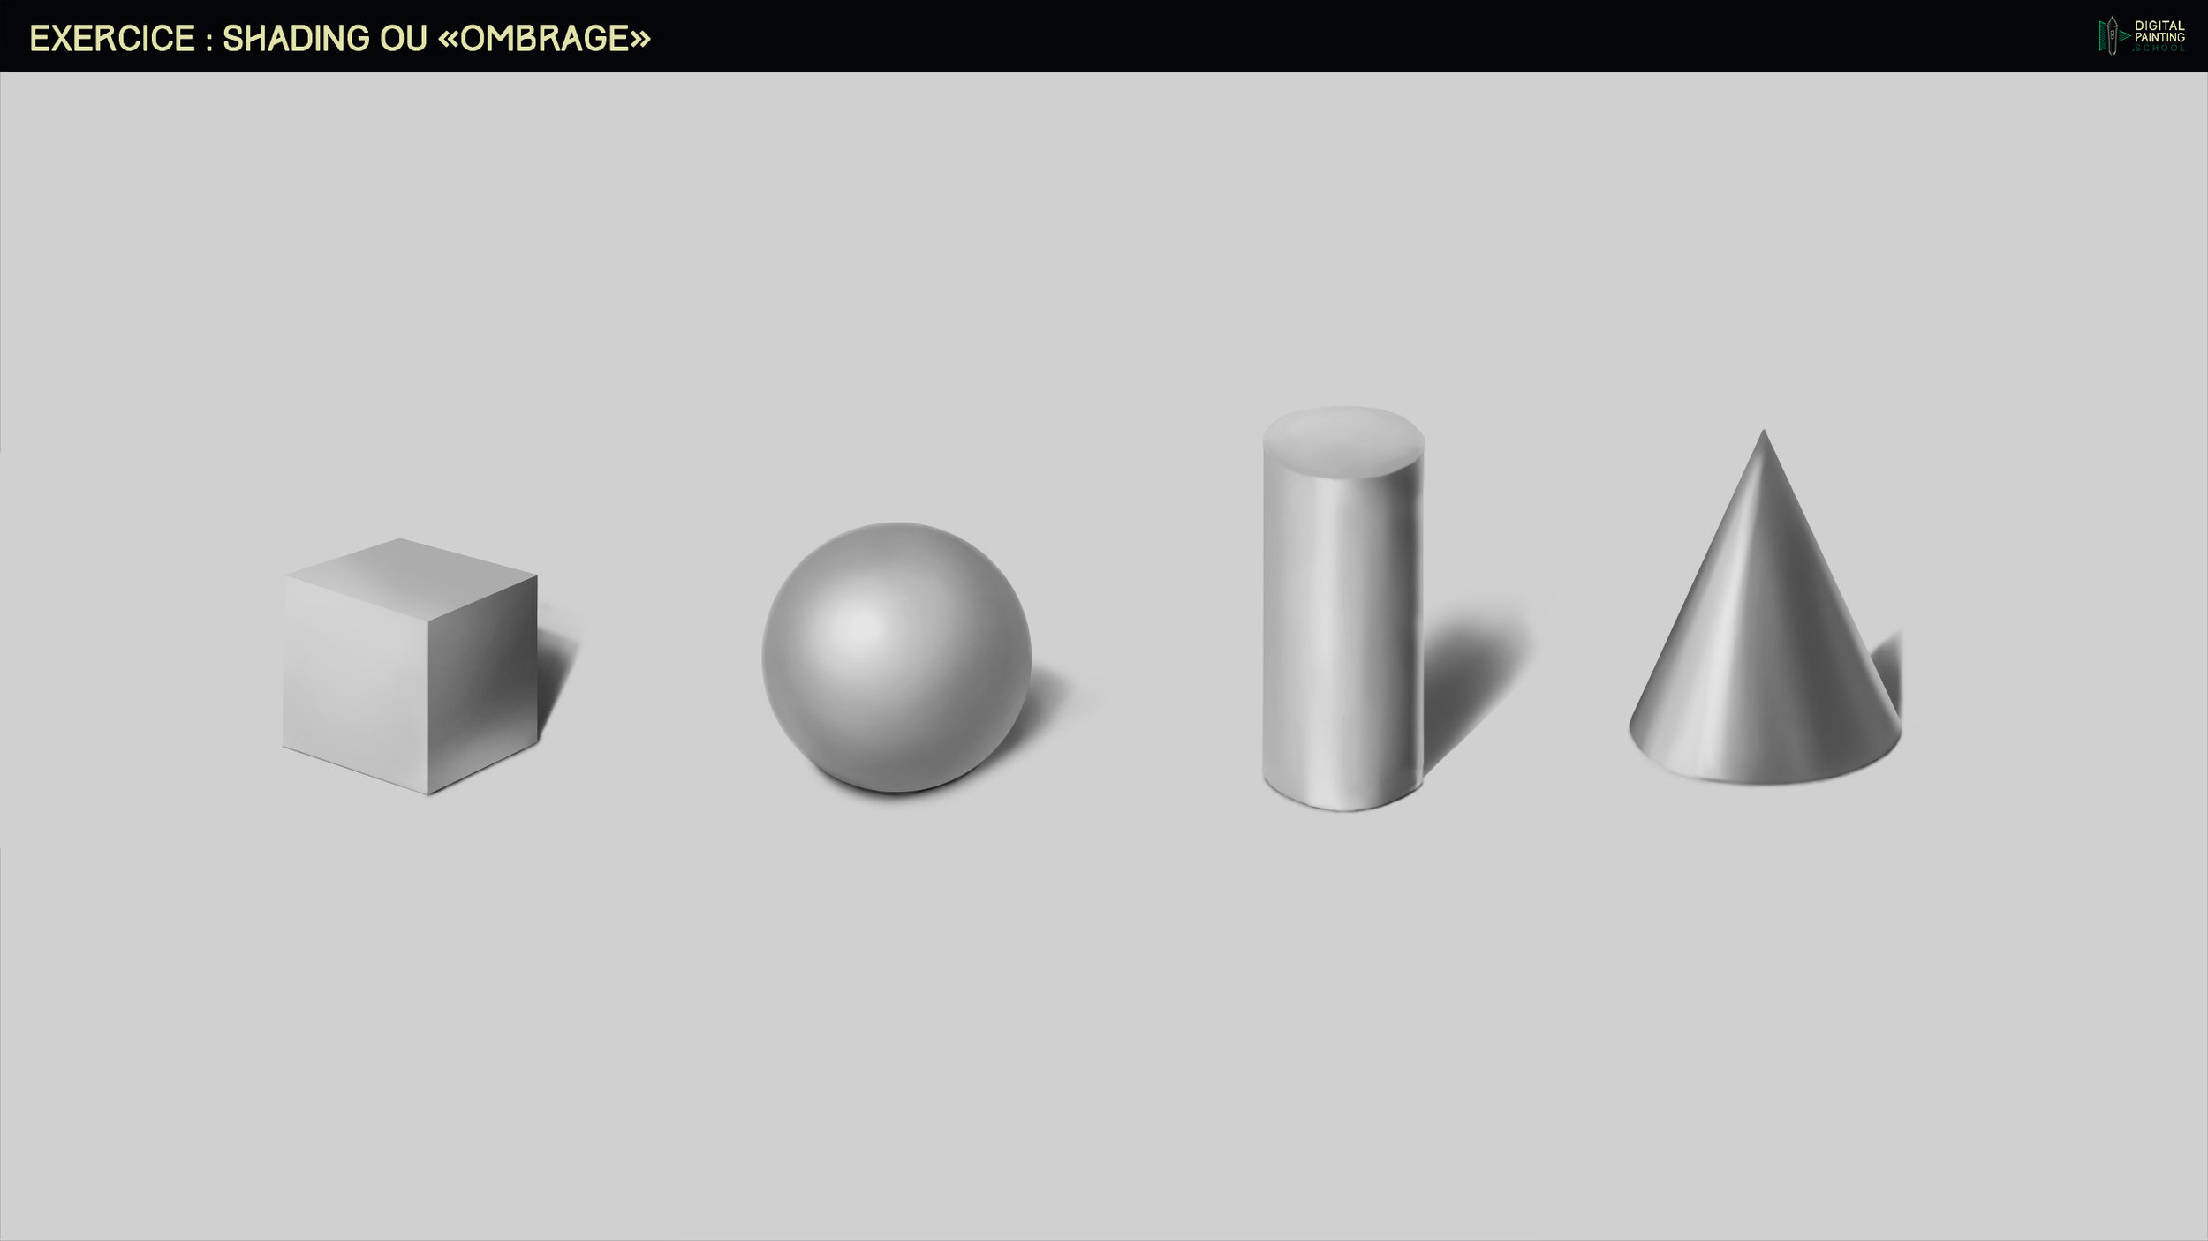Select the shaded cylinder
Viewport: 2208px width, 1241px height.
[1342, 618]
